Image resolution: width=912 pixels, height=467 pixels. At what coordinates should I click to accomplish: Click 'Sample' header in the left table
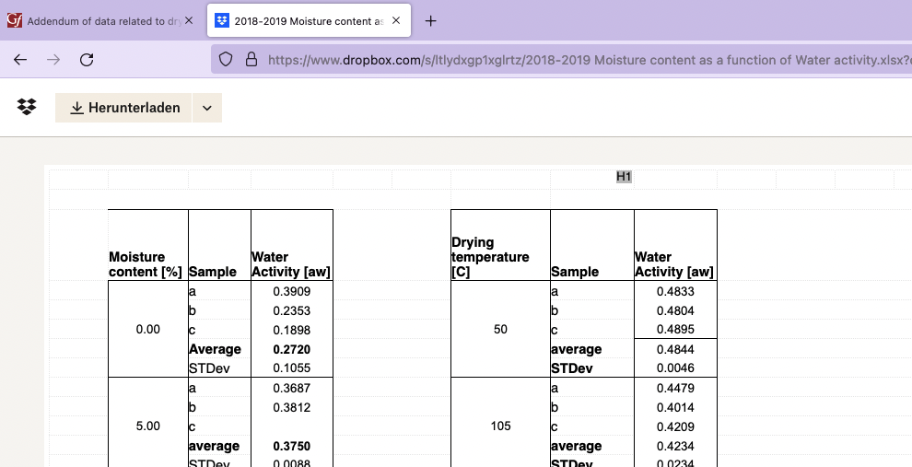[x=212, y=272]
